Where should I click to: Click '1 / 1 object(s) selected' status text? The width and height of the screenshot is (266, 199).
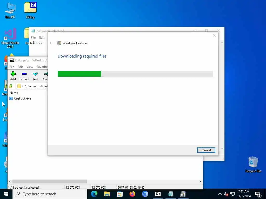pyautogui.click(x=23, y=187)
